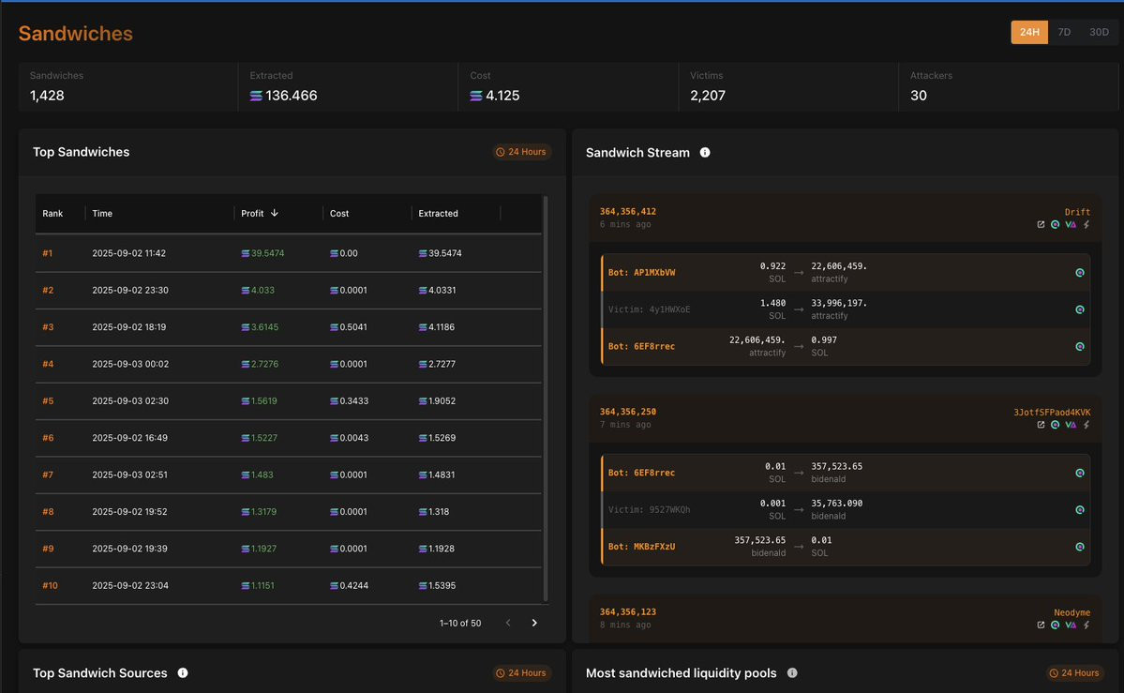Click info icon next to Sandwich Stream
1124x693 pixels.
705,152
